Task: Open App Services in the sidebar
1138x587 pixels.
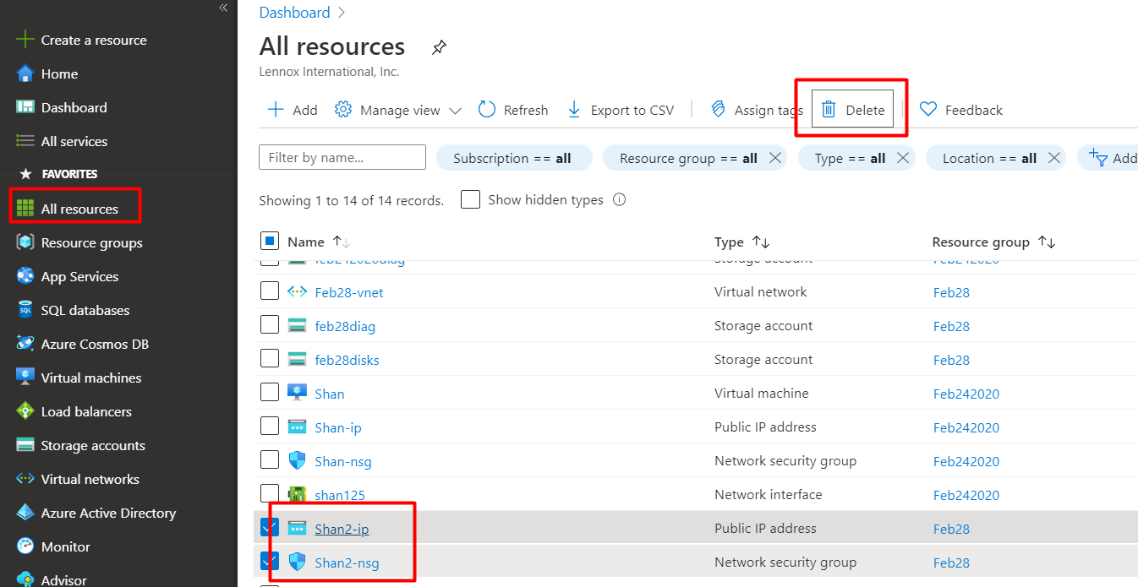Action: tap(79, 276)
